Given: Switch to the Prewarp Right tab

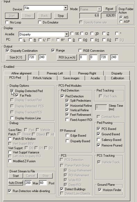Looking at the screenshot, I should [87, 73].
